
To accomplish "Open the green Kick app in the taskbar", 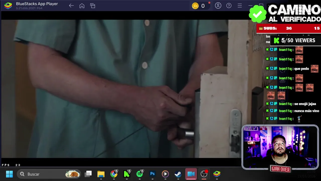I will (x=127, y=174).
